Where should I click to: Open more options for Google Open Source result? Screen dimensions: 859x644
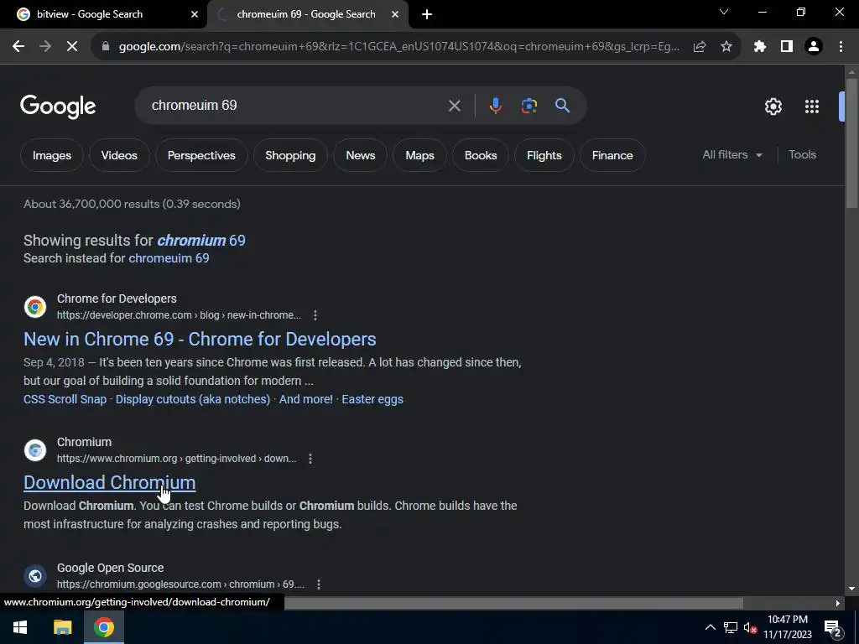[x=319, y=584]
